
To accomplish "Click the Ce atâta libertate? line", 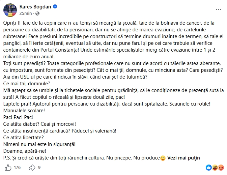I will [24, 138].
